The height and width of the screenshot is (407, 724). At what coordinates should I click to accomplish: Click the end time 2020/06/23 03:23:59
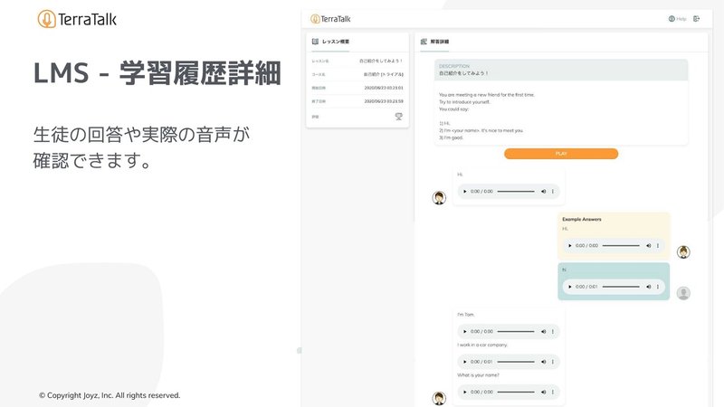[x=384, y=101]
